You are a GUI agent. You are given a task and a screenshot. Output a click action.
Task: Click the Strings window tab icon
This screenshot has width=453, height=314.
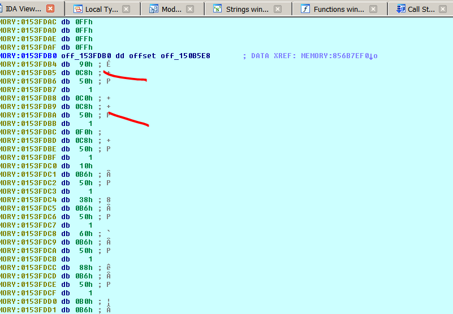(218, 9)
